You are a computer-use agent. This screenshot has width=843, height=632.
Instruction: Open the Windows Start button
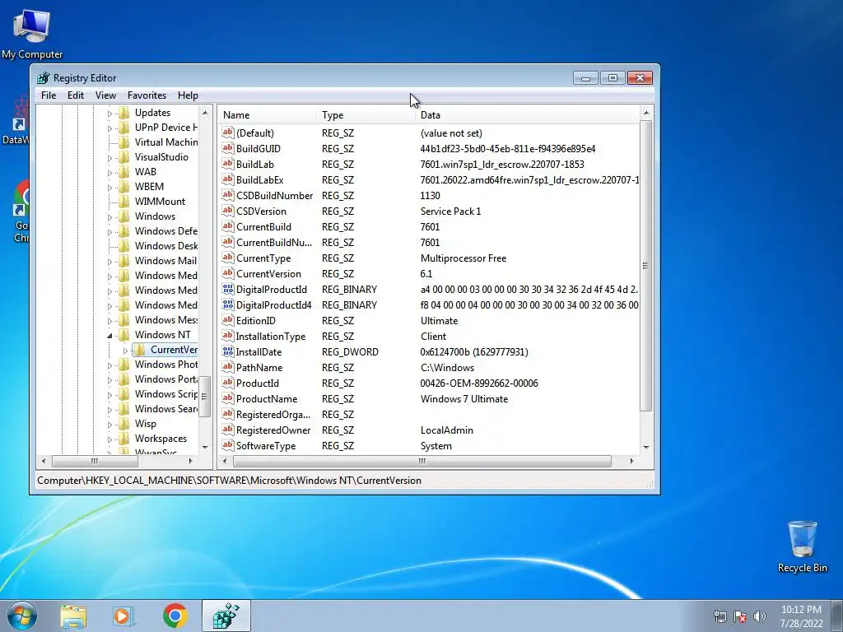[x=22, y=616]
